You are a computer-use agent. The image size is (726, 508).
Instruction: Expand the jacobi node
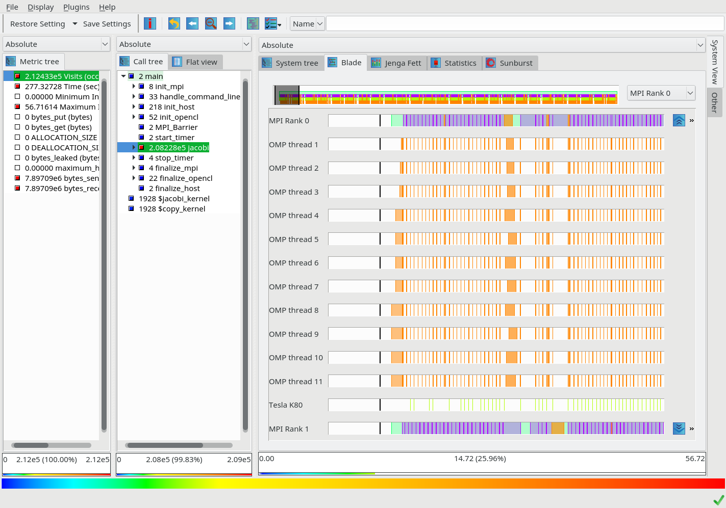point(134,147)
